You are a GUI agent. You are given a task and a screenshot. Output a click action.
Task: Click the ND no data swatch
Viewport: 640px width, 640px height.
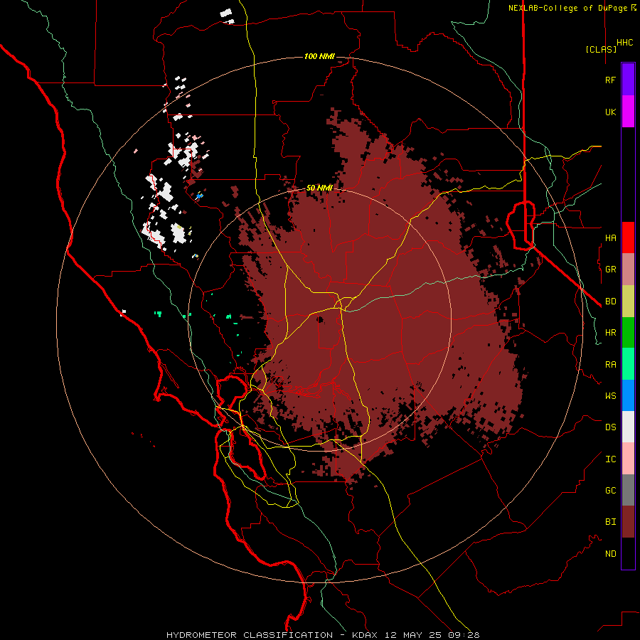point(628,553)
